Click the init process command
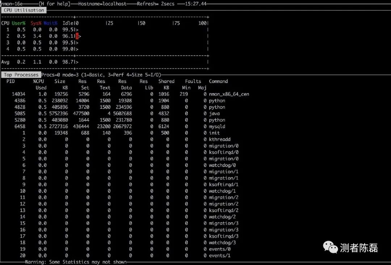391x265 pixels. click(214, 133)
